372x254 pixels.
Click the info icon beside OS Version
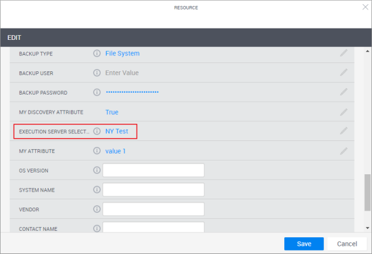click(97, 171)
